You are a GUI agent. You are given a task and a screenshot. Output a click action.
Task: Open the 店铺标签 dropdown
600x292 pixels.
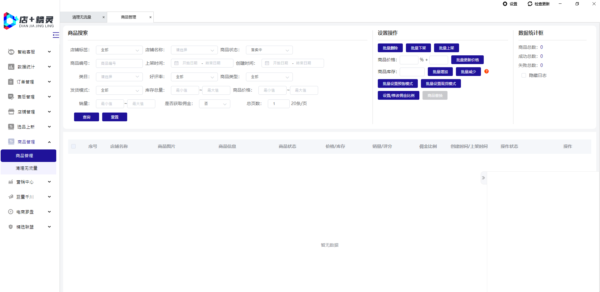[119, 50]
